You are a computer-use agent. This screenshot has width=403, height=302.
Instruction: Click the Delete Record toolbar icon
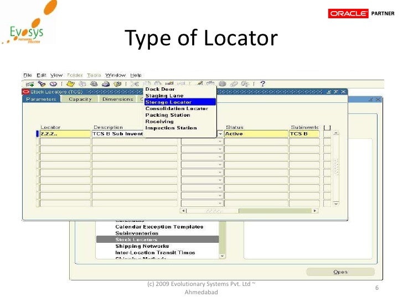pos(181,84)
